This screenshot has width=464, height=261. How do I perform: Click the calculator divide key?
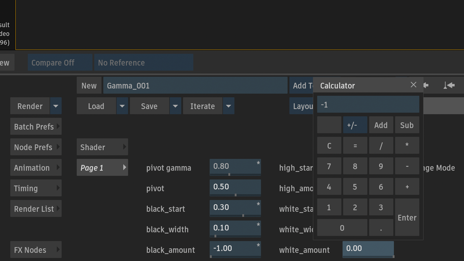pos(381,145)
